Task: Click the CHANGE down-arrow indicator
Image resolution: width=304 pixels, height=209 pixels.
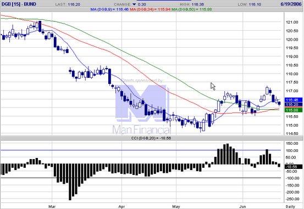Action: click(134, 4)
